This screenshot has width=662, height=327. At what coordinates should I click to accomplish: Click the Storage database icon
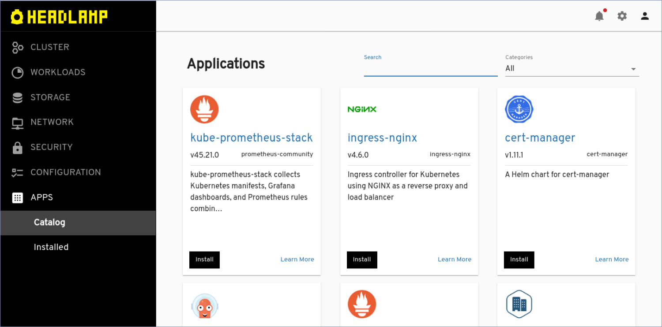tap(18, 97)
